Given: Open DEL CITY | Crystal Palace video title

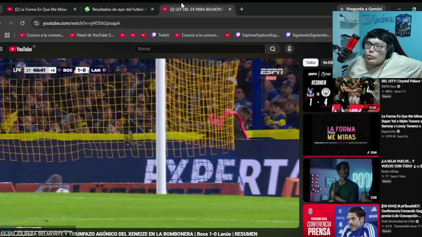Looking at the screenshot, I should (401, 81).
